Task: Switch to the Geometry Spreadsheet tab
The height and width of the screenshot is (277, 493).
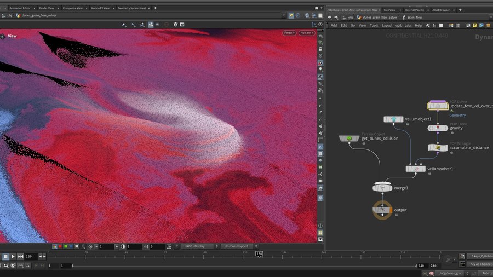Action: (x=132, y=8)
